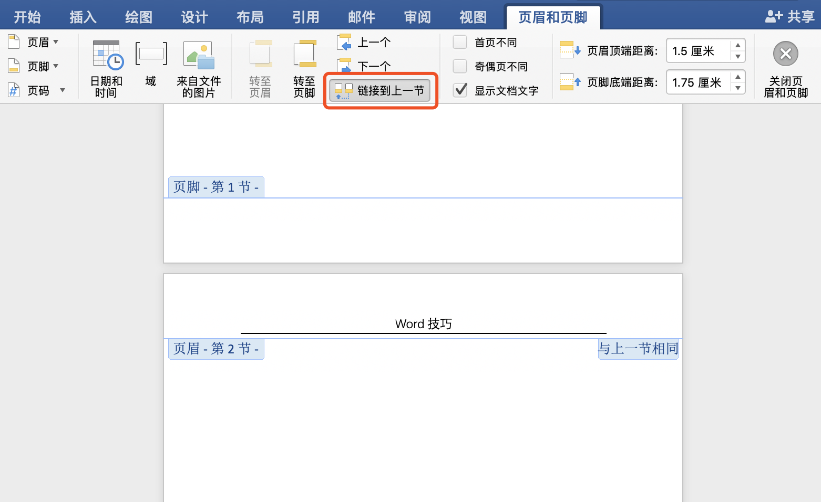The image size is (821, 502).
Task: Click the 页眉顶端距离 header distance icon
Action: [x=570, y=50]
